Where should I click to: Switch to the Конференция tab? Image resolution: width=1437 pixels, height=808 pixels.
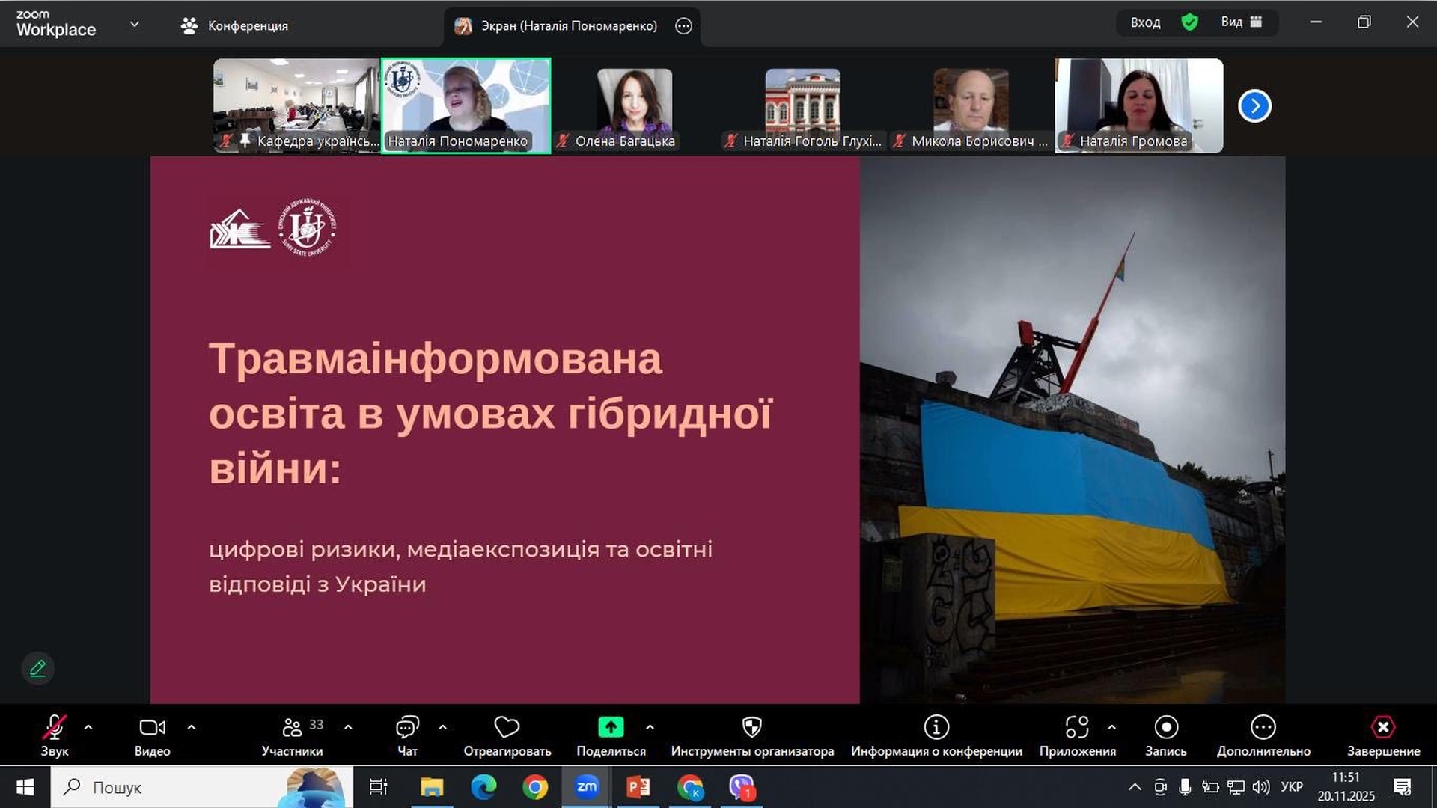pyautogui.click(x=235, y=25)
